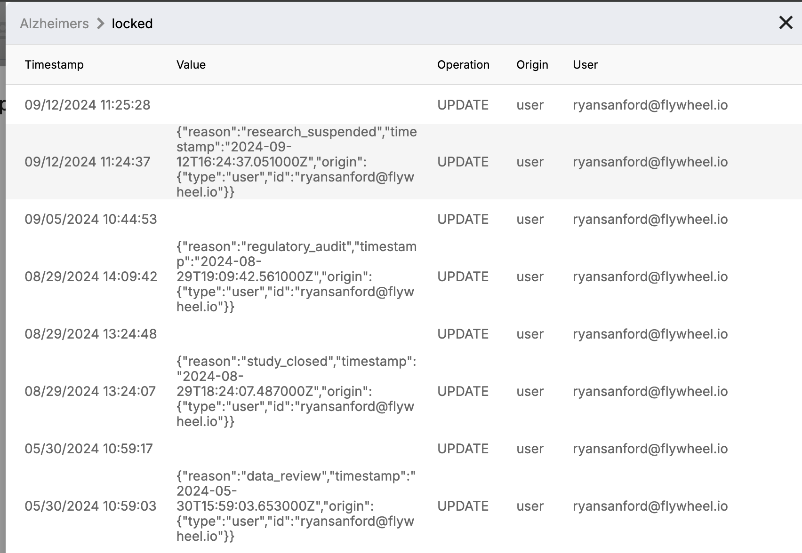Click origin user in the 09/12/2024 11:25:28 row
The height and width of the screenshot is (553, 802).
click(x=530, y=105)
